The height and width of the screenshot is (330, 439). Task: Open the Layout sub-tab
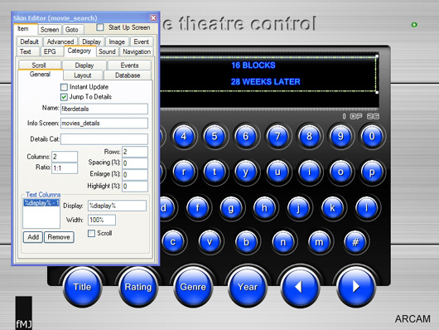[x=83, y=75]
